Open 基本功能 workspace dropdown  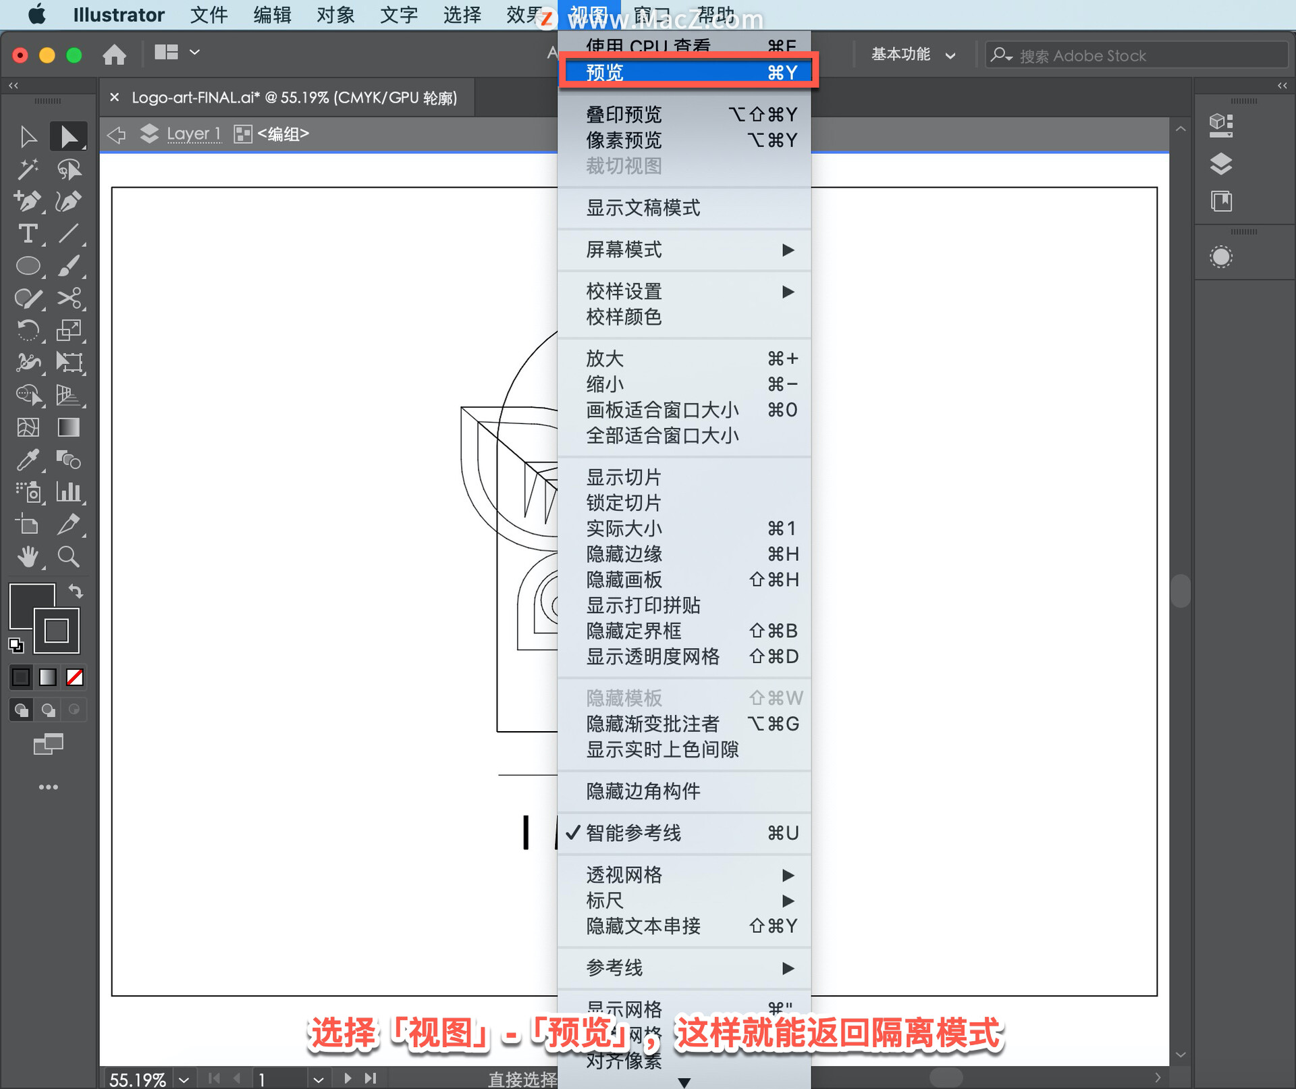[x=913, y=55]
